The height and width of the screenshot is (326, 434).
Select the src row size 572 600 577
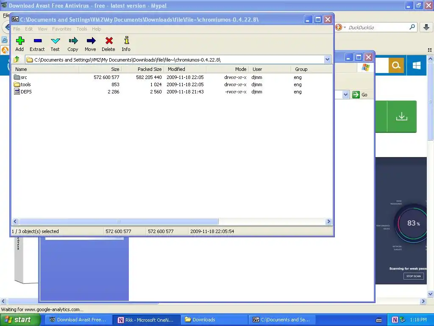pos(106,77)
